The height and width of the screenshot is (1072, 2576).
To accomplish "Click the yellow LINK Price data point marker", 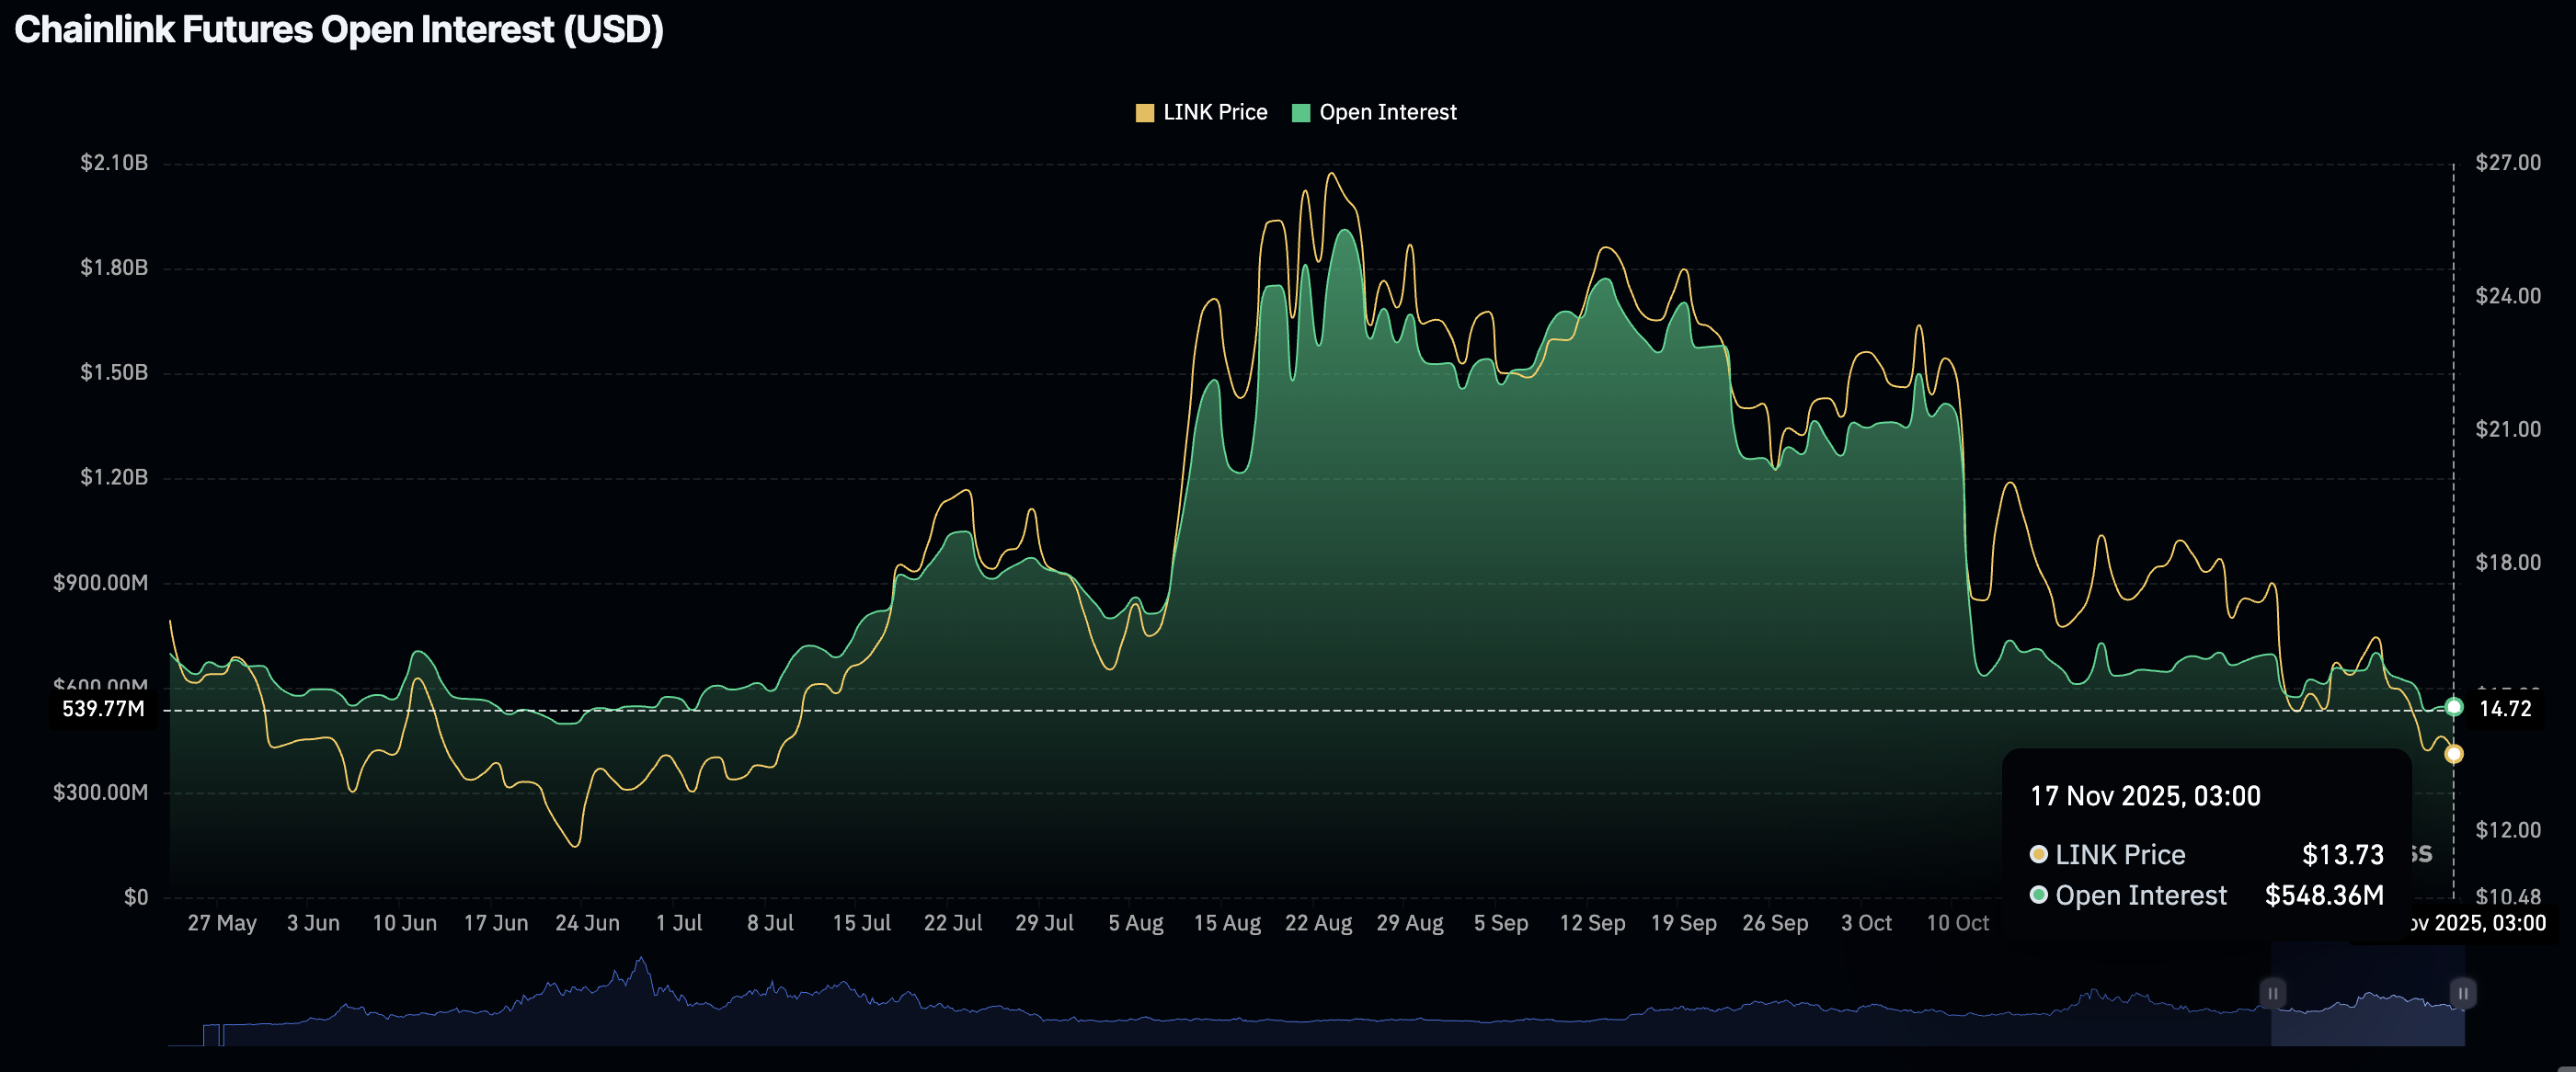I will 2454,754.
